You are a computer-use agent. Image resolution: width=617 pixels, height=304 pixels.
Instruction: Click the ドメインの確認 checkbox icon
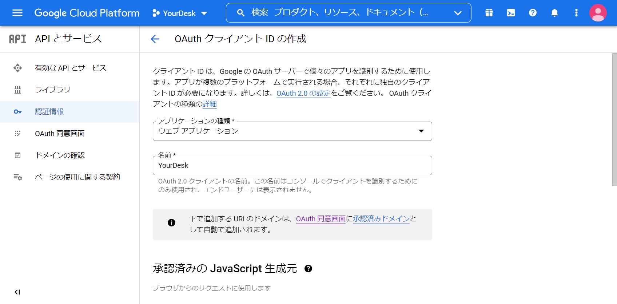17,155
